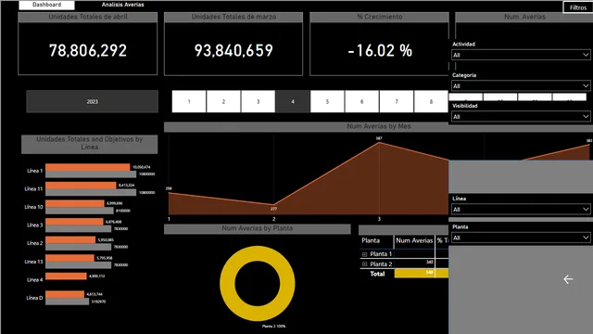Select month 5 in slicer
Screen dimensions: 593x334
[x=327, y=101]
